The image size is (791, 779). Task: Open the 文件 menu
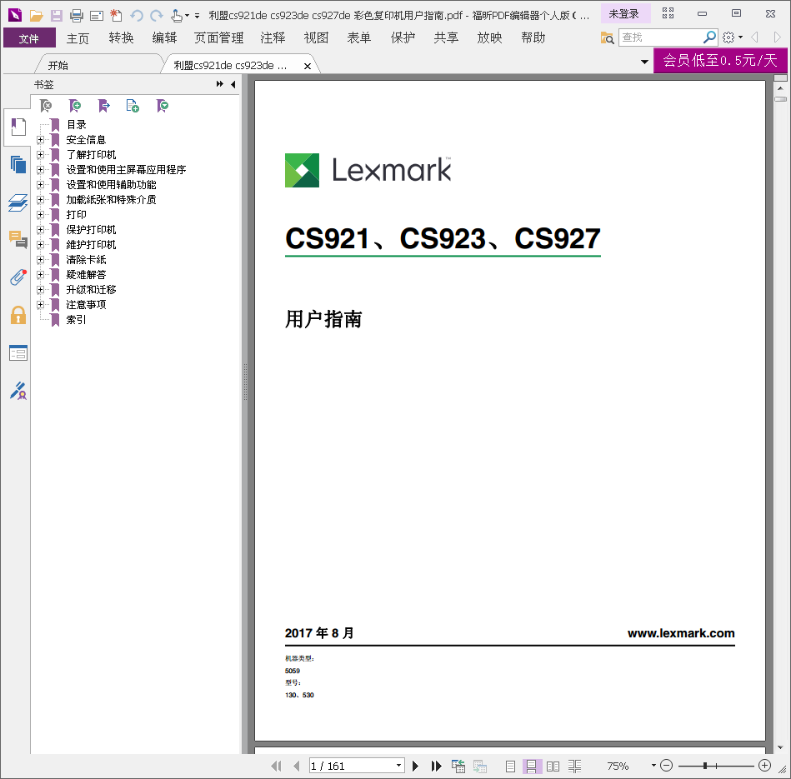pos(29,38)
